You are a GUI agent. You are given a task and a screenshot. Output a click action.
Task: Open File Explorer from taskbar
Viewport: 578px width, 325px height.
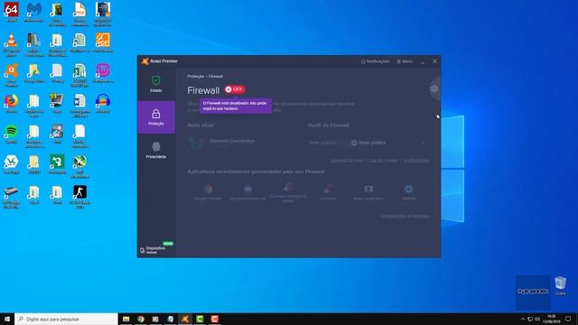[x=126, y=319]
